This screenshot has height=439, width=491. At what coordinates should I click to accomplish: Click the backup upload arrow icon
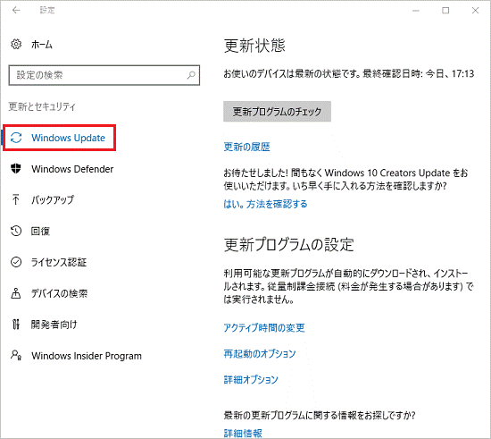pos(16,199)
